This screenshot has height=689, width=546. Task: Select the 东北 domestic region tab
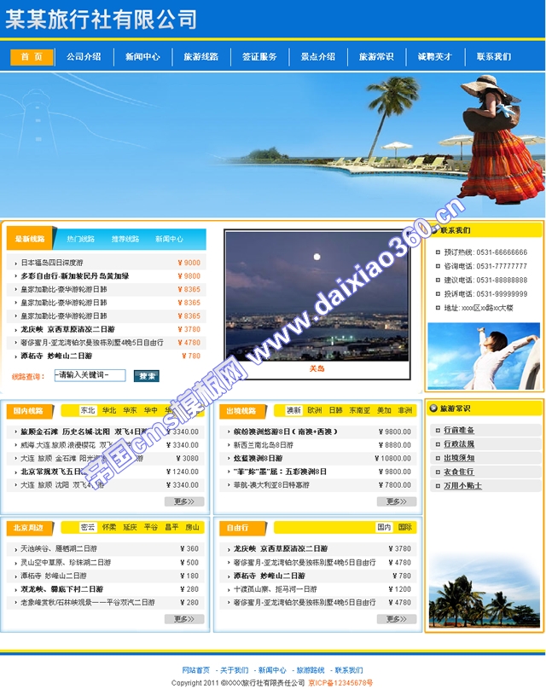tap(88, 410)
